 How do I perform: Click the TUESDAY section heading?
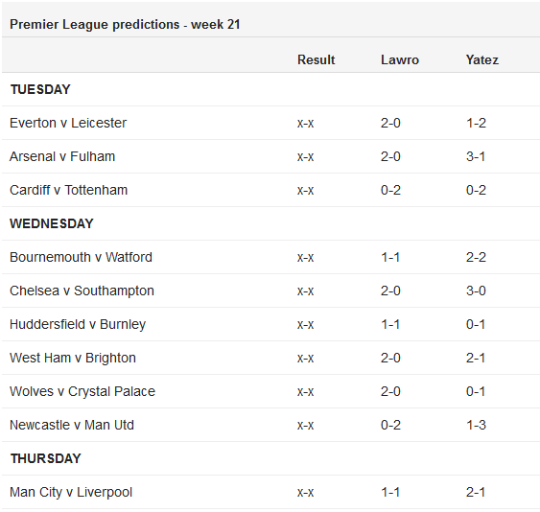40,89
